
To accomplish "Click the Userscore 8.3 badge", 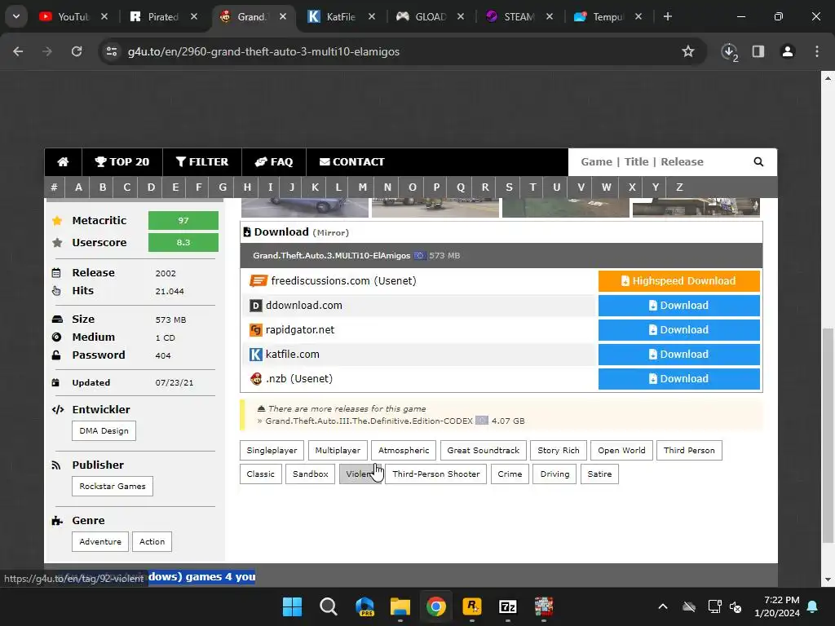I will 183,242.
